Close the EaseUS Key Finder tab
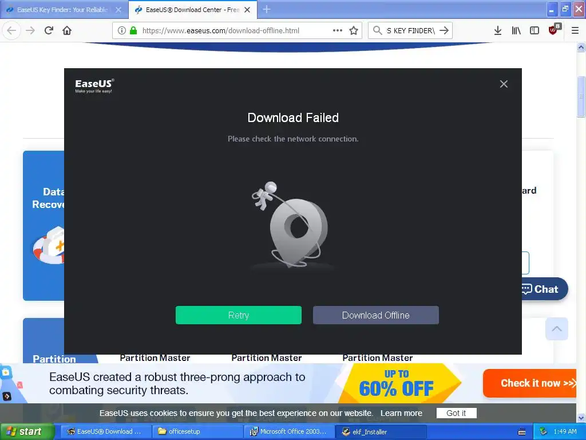 point(118,10)
